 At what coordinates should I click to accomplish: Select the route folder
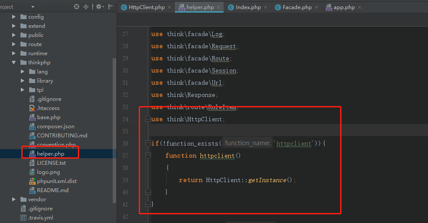[31, 44]
